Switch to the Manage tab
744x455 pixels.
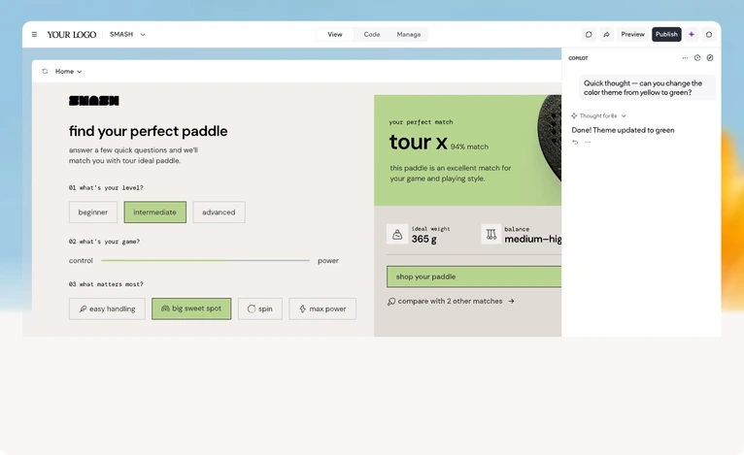click(409, 35)
